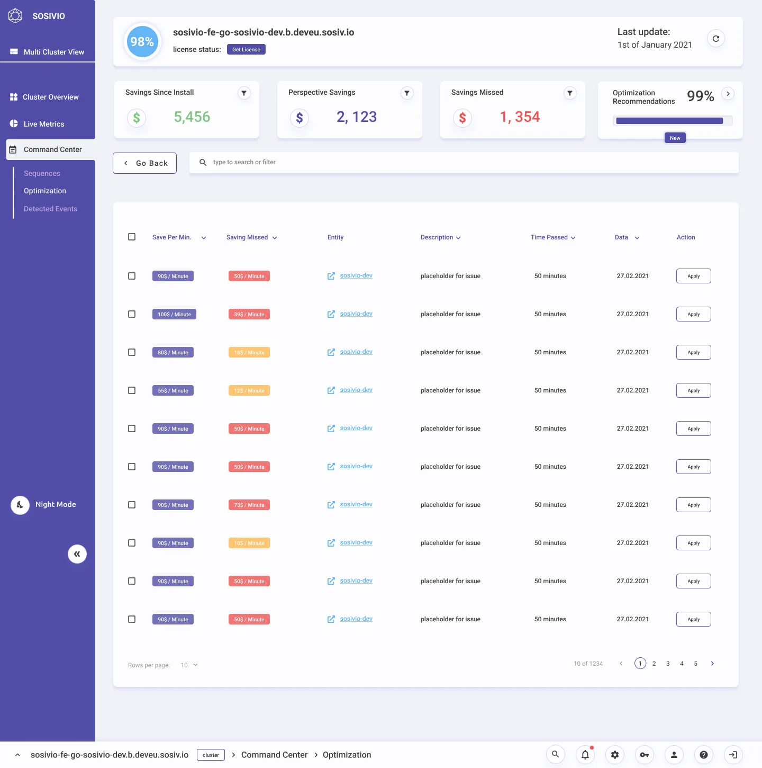762x768 pixels.
Task: Open Optimization Recommendations arrow button
Action: [728, 94]
